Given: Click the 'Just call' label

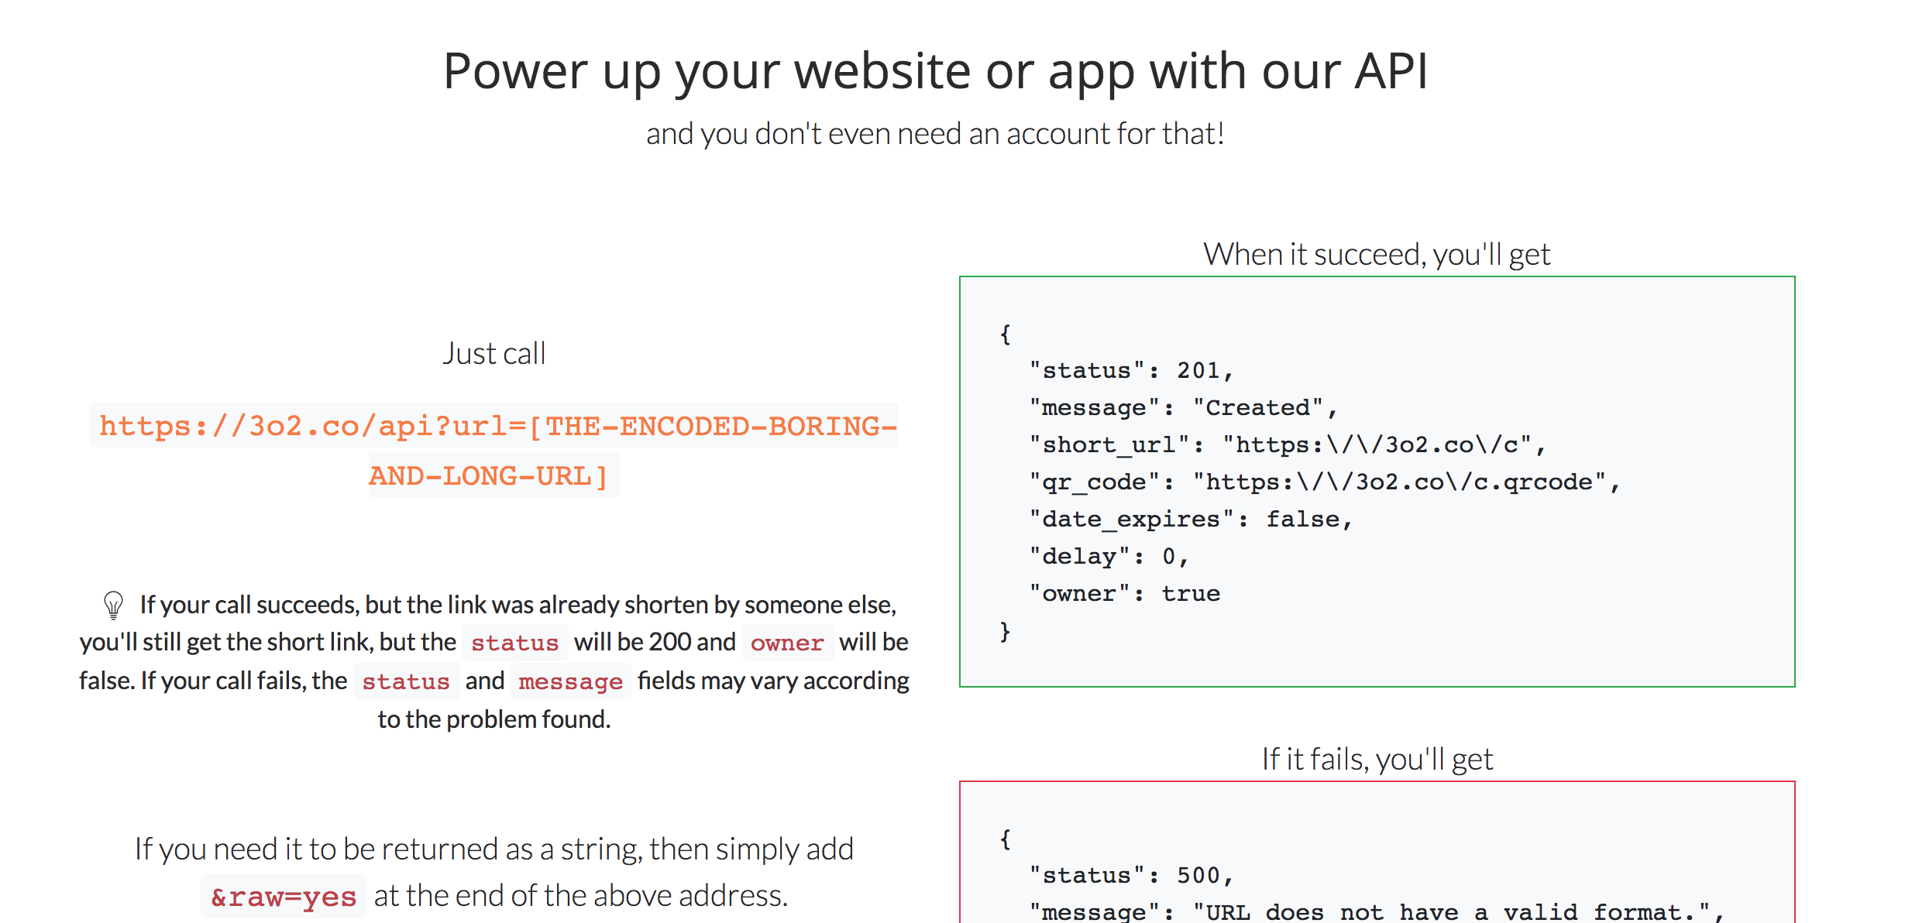Looking at the screenshot, I should (494, 354).
